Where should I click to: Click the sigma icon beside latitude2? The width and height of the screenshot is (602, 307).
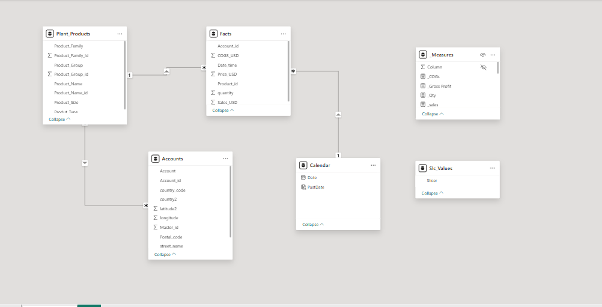click(x=156, y=208)
